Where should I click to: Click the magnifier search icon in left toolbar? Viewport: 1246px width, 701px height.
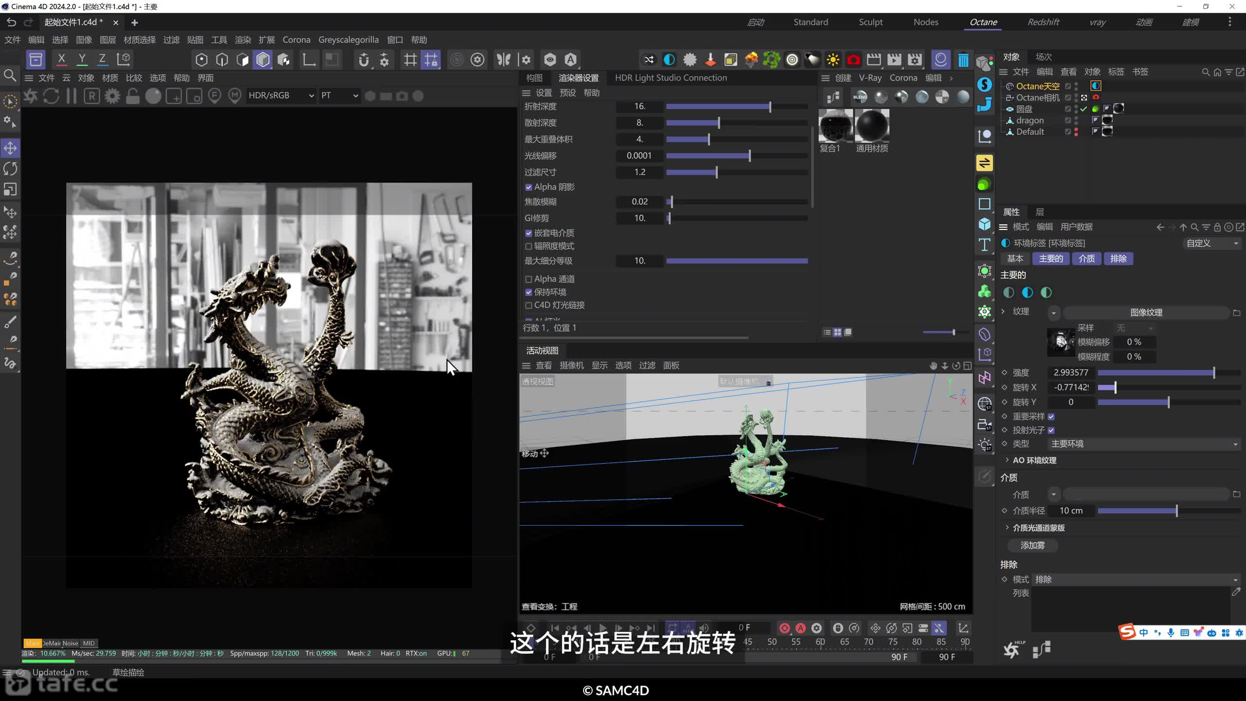(10, 75)
